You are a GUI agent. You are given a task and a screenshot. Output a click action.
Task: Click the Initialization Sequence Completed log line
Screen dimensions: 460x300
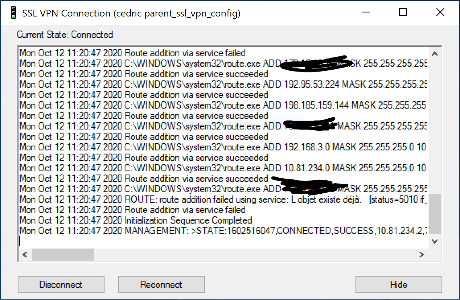tap(136, 220)
